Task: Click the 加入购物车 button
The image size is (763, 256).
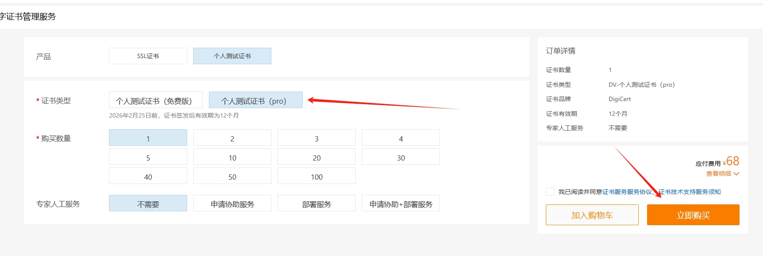Action: [592, 215]
